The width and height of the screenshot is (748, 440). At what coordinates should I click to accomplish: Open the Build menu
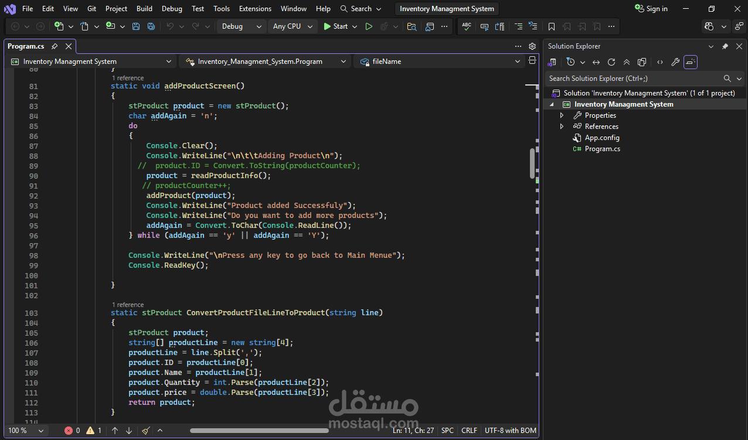144,9
